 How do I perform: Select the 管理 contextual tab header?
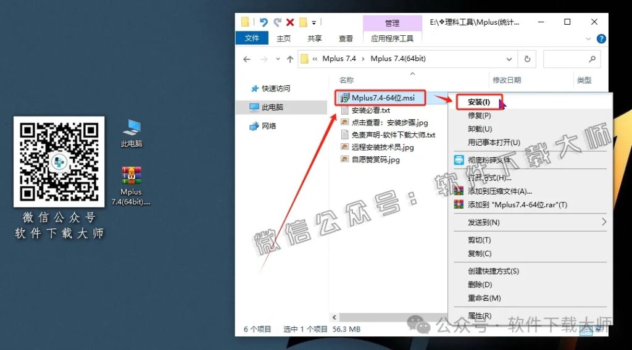coord(392,23)
